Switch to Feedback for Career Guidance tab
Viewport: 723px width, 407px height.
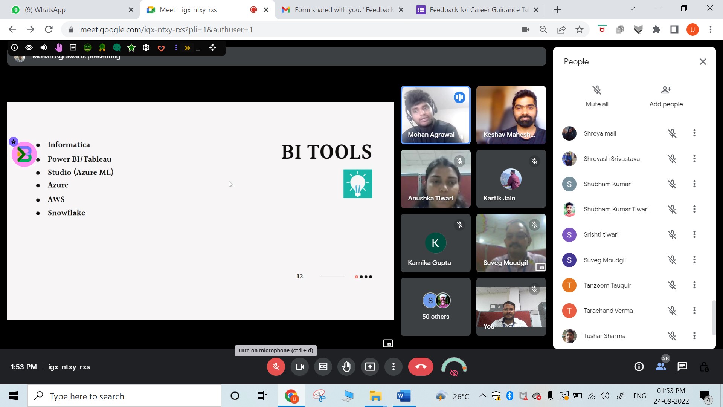tap(477, 10)
